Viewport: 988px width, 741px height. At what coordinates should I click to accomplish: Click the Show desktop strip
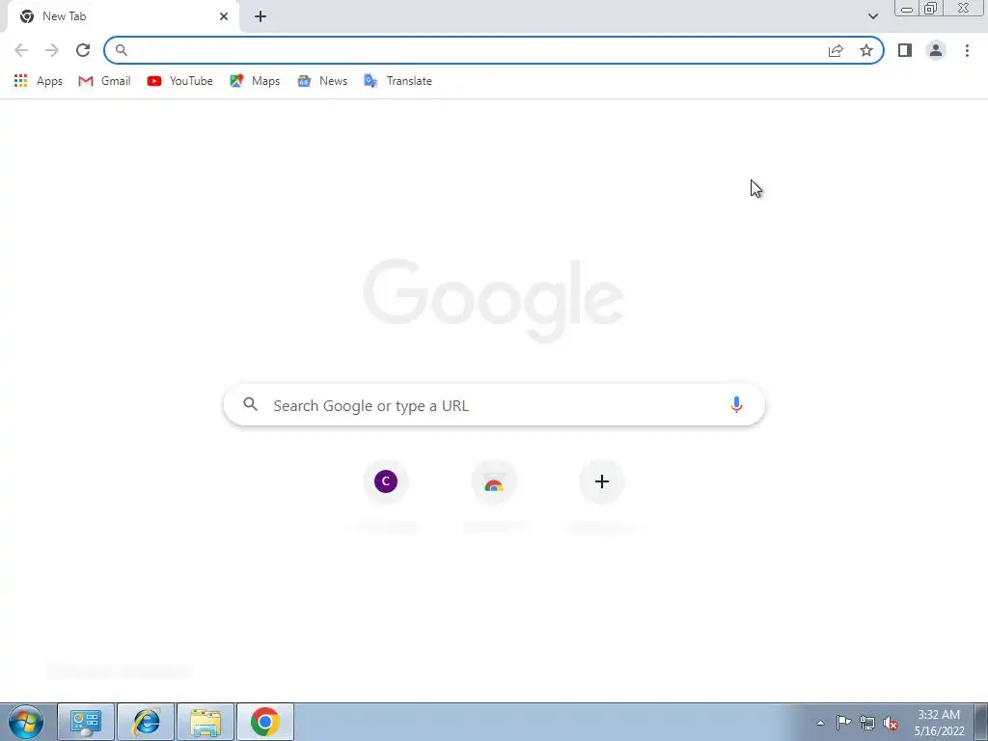(x=981, y=722)
